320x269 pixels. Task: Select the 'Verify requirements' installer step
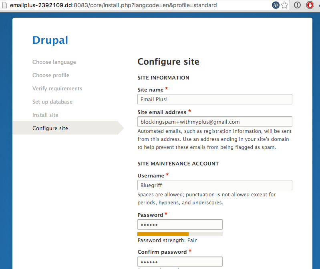tap(57, 89)
